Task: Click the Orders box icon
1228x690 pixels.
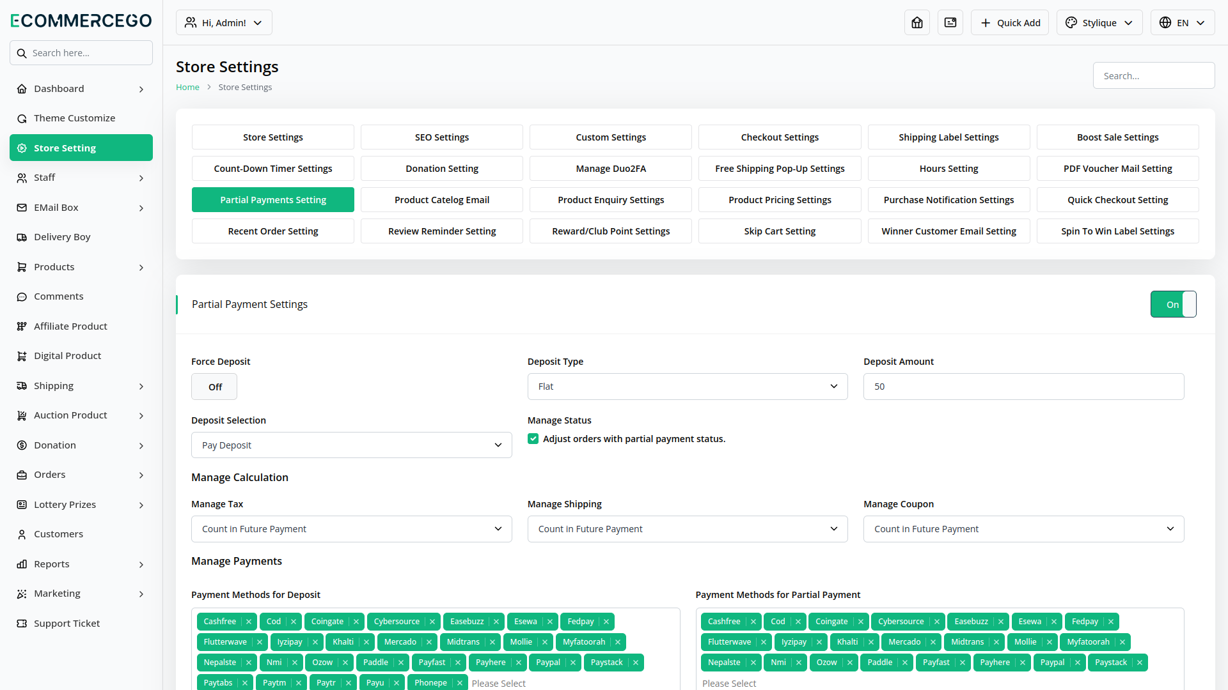Action: click(22, 475)
